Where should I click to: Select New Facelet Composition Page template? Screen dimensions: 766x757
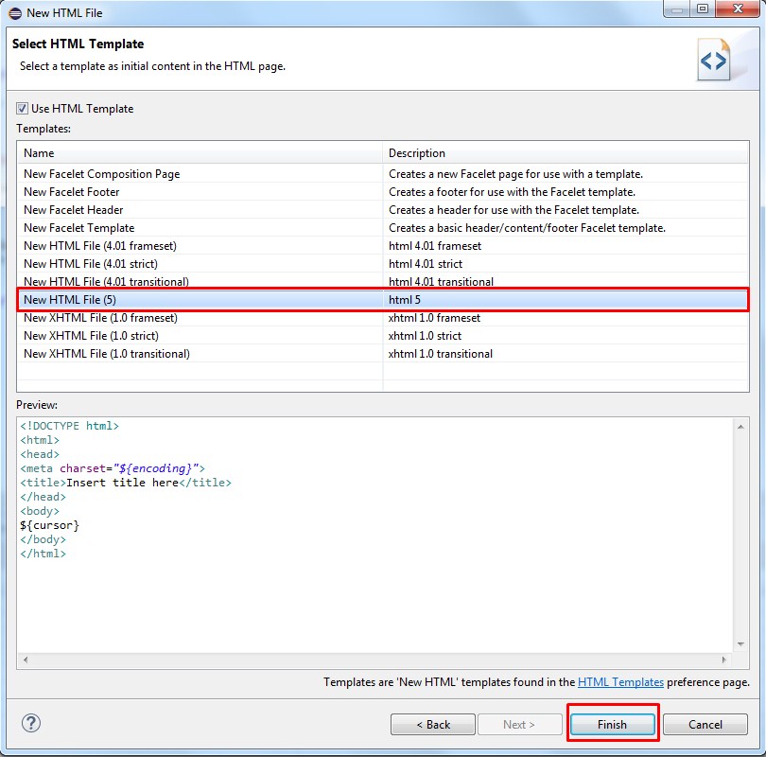383,174
